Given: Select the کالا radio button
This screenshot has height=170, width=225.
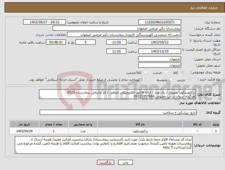Looking at the screenshot, I should pyautogui.click(x=183, y=72).
